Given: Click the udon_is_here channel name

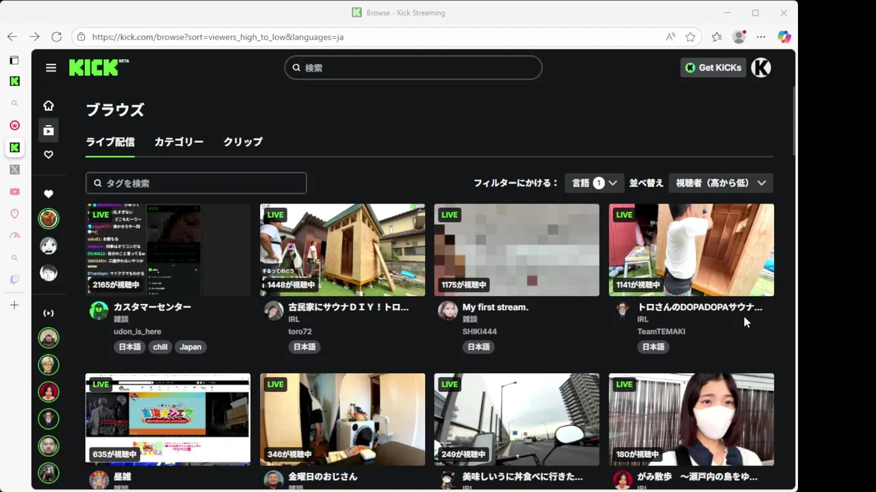Looking at the screenshot, I should point(138,331).
